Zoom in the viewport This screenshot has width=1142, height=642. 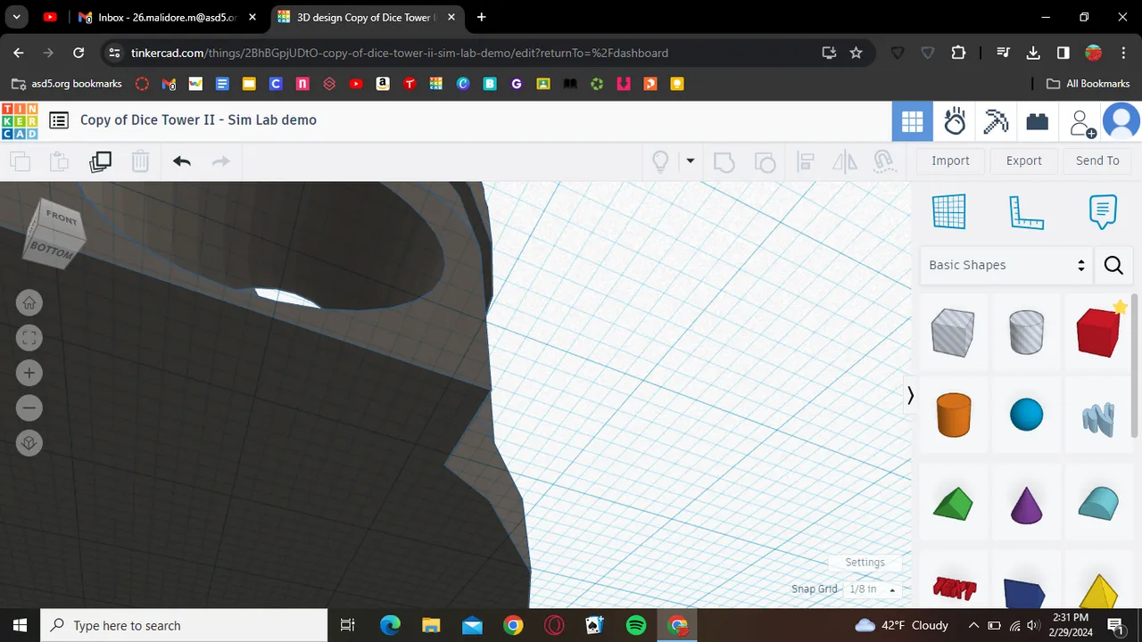click(29, 373)
